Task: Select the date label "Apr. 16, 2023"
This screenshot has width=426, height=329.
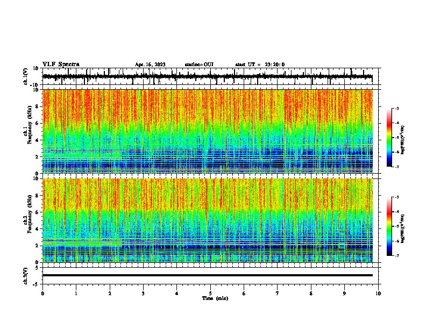Action: pos(150,65)
